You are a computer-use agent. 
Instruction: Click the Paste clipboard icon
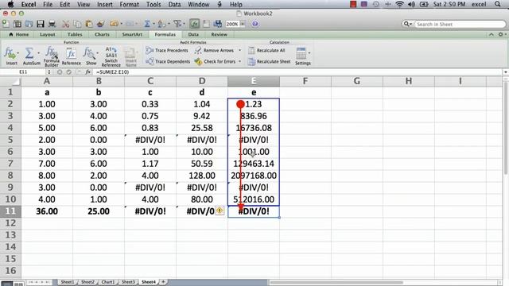(89, 24)
